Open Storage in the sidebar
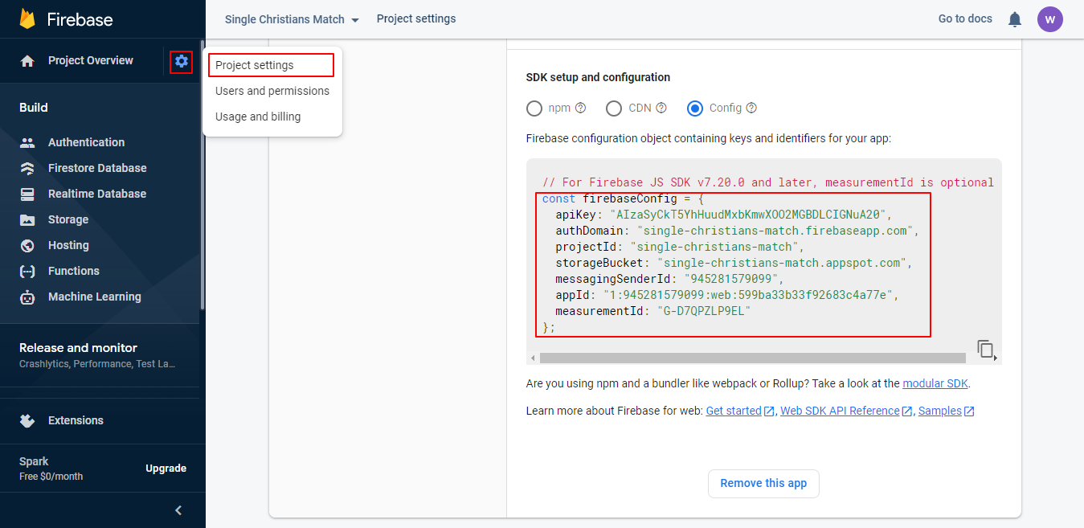1084x528 pixels. 68,219
